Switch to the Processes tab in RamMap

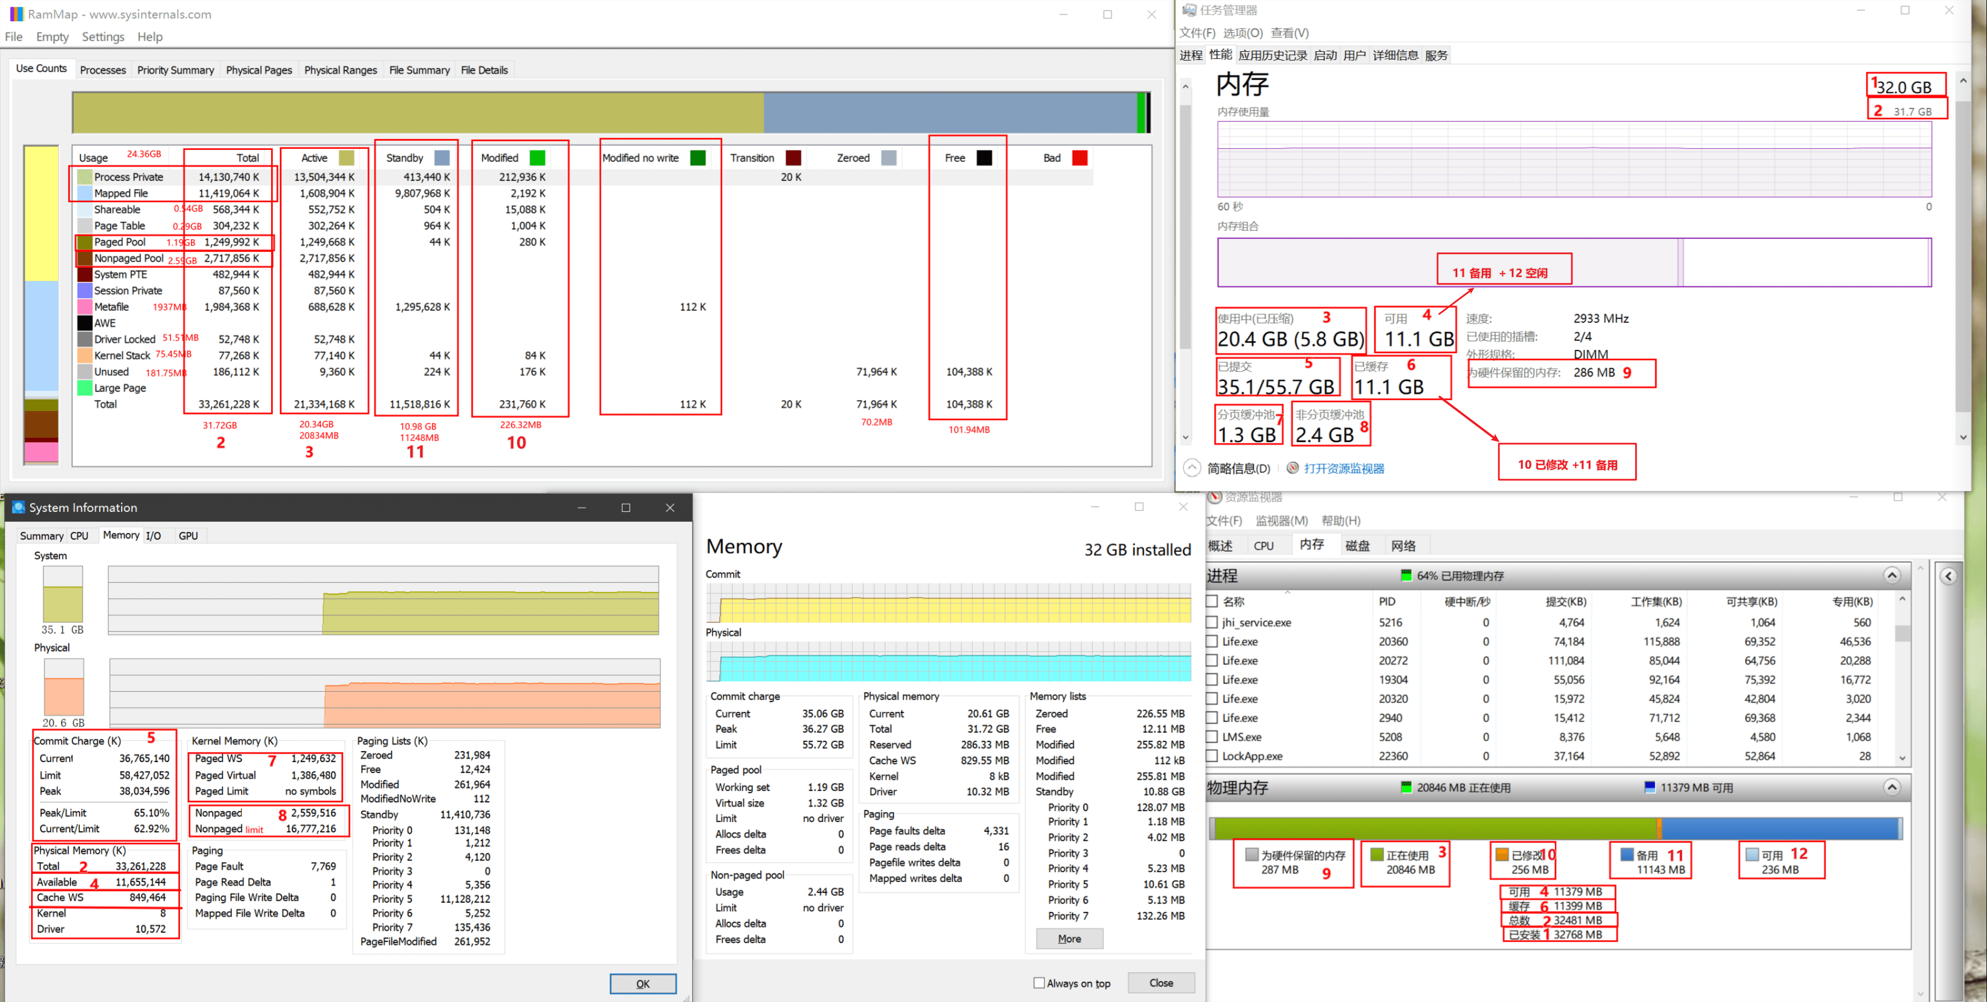point(103,70)
